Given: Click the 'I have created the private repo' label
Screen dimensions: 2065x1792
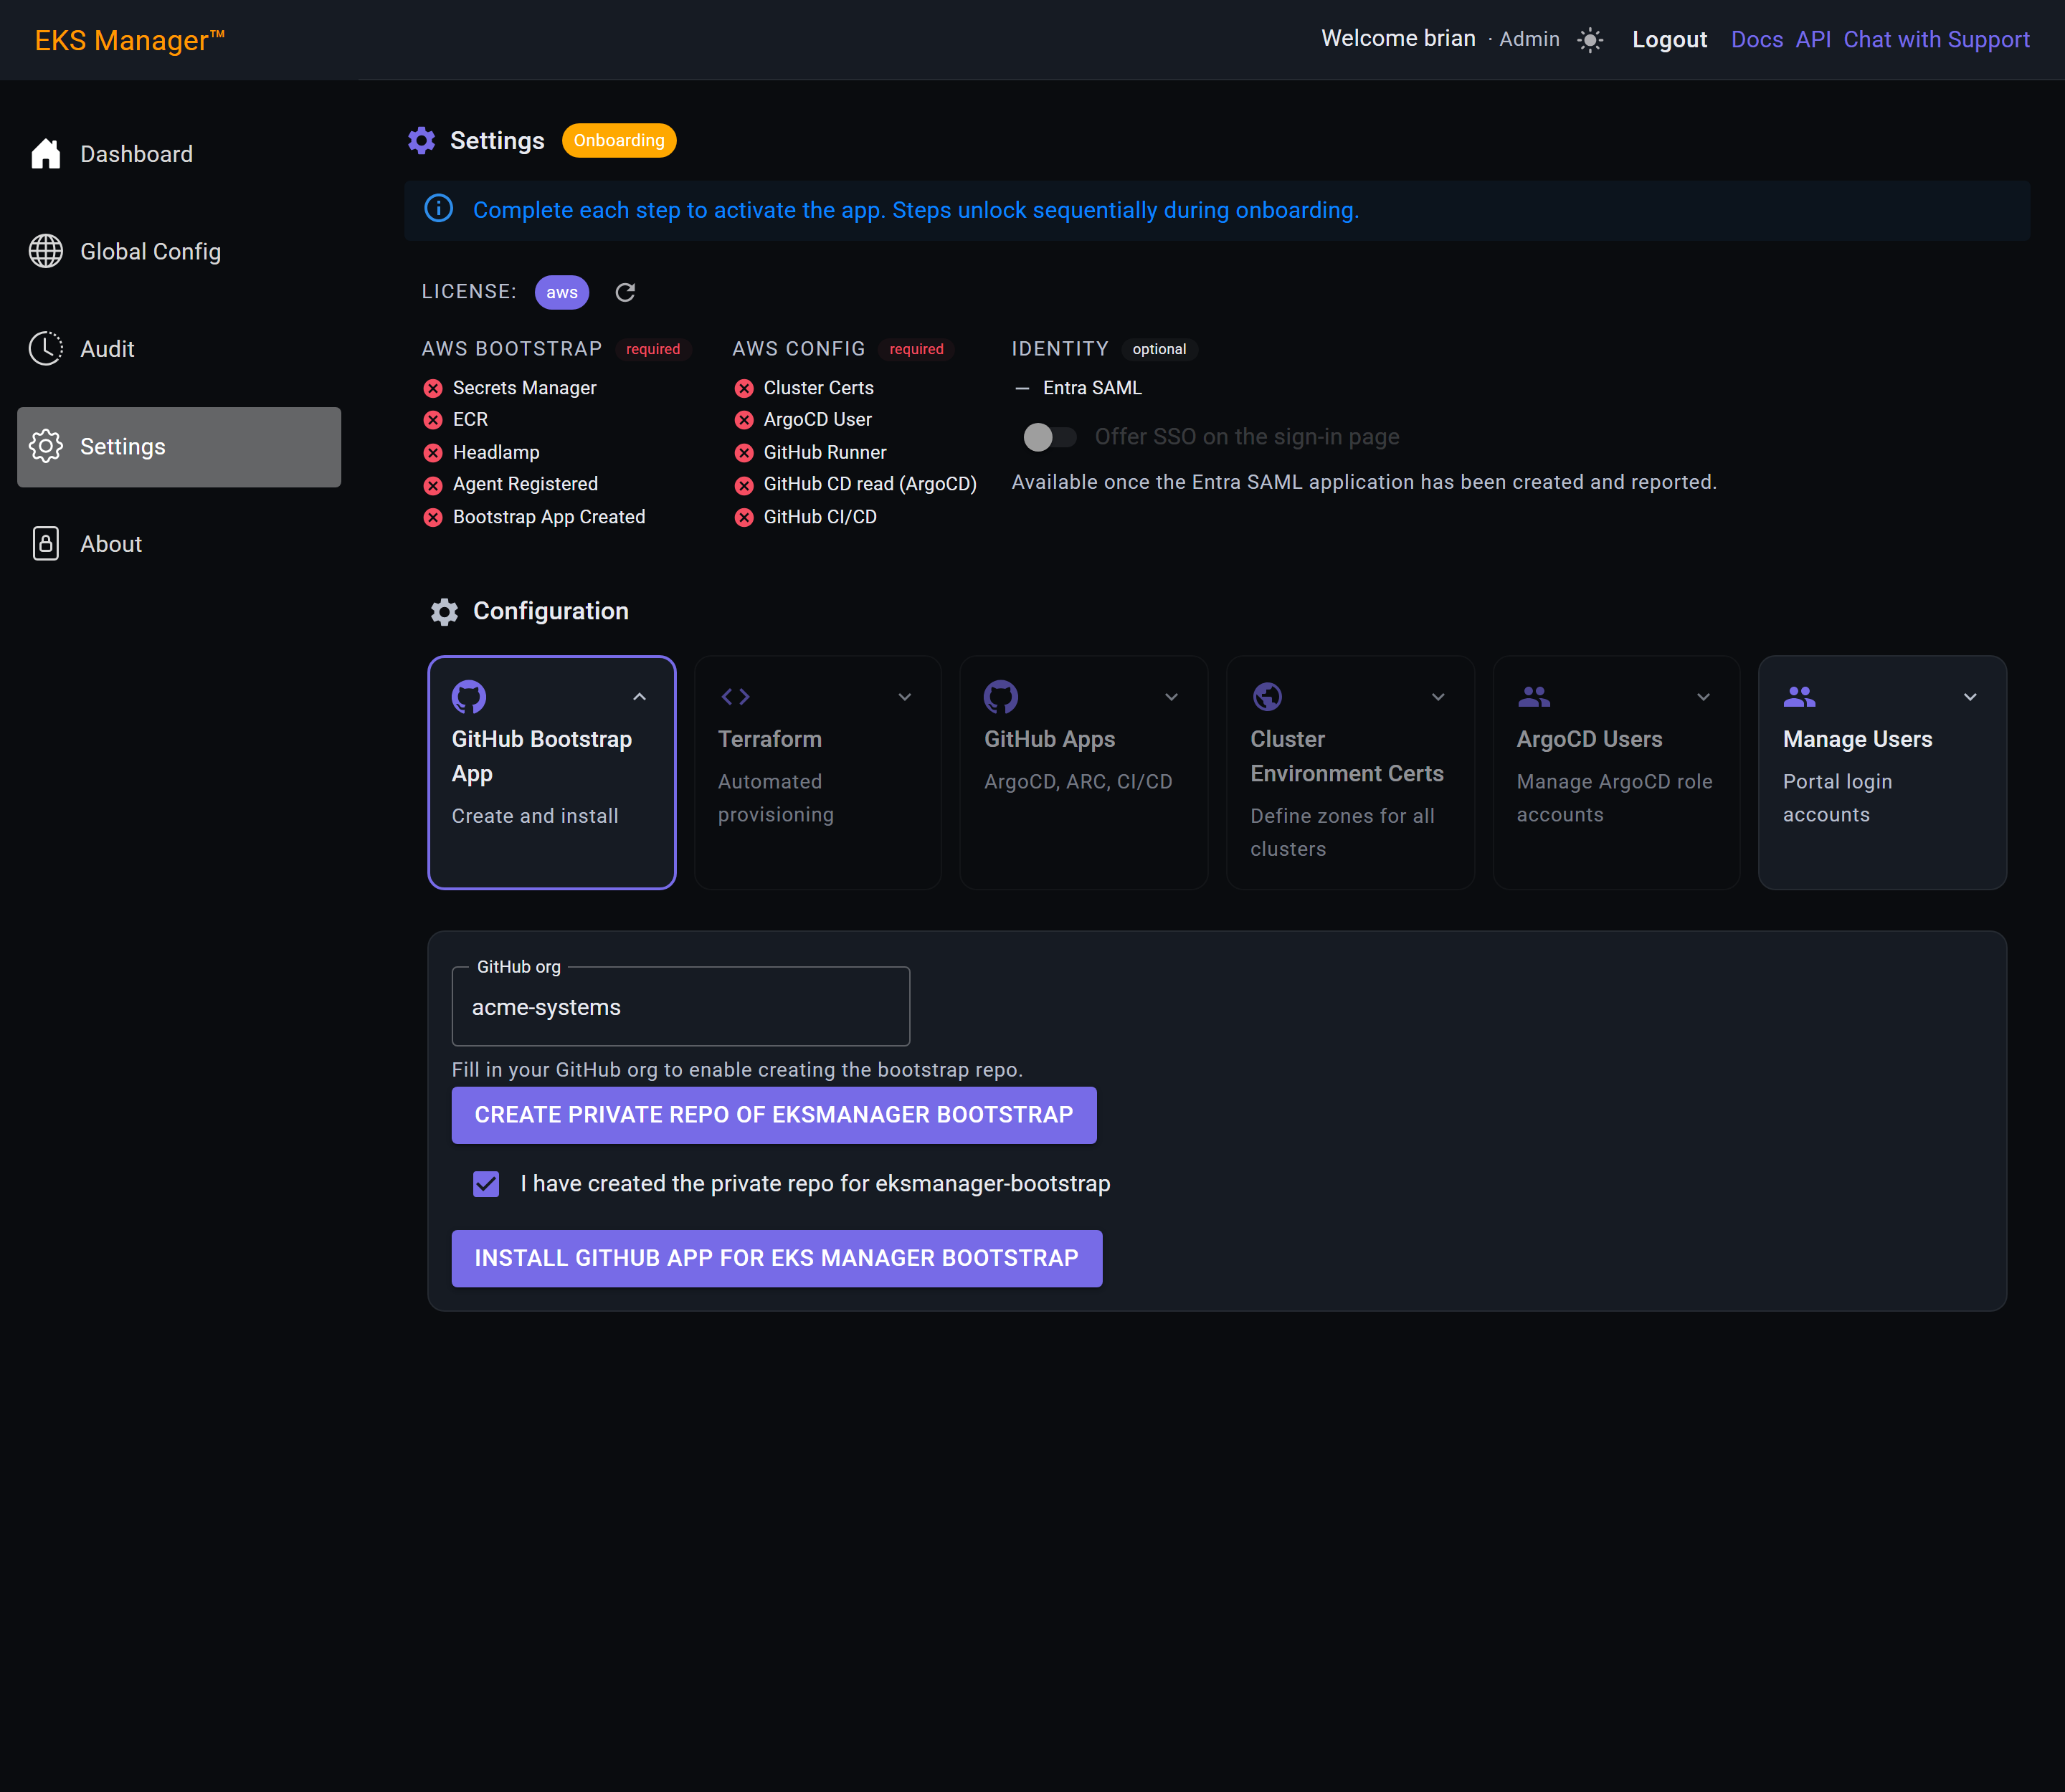Looking at the screenshot, I should [815, 1184].
